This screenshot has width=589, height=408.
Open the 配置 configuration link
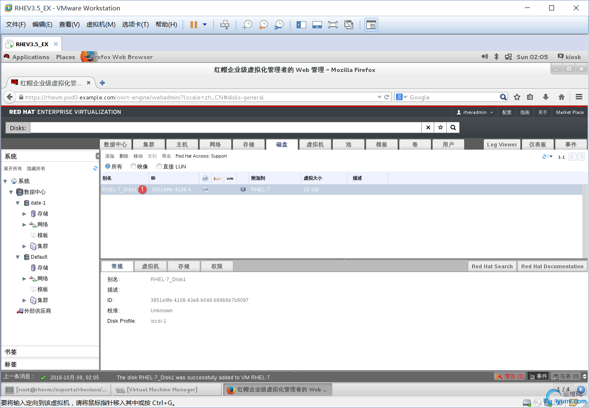coord(507,112)
